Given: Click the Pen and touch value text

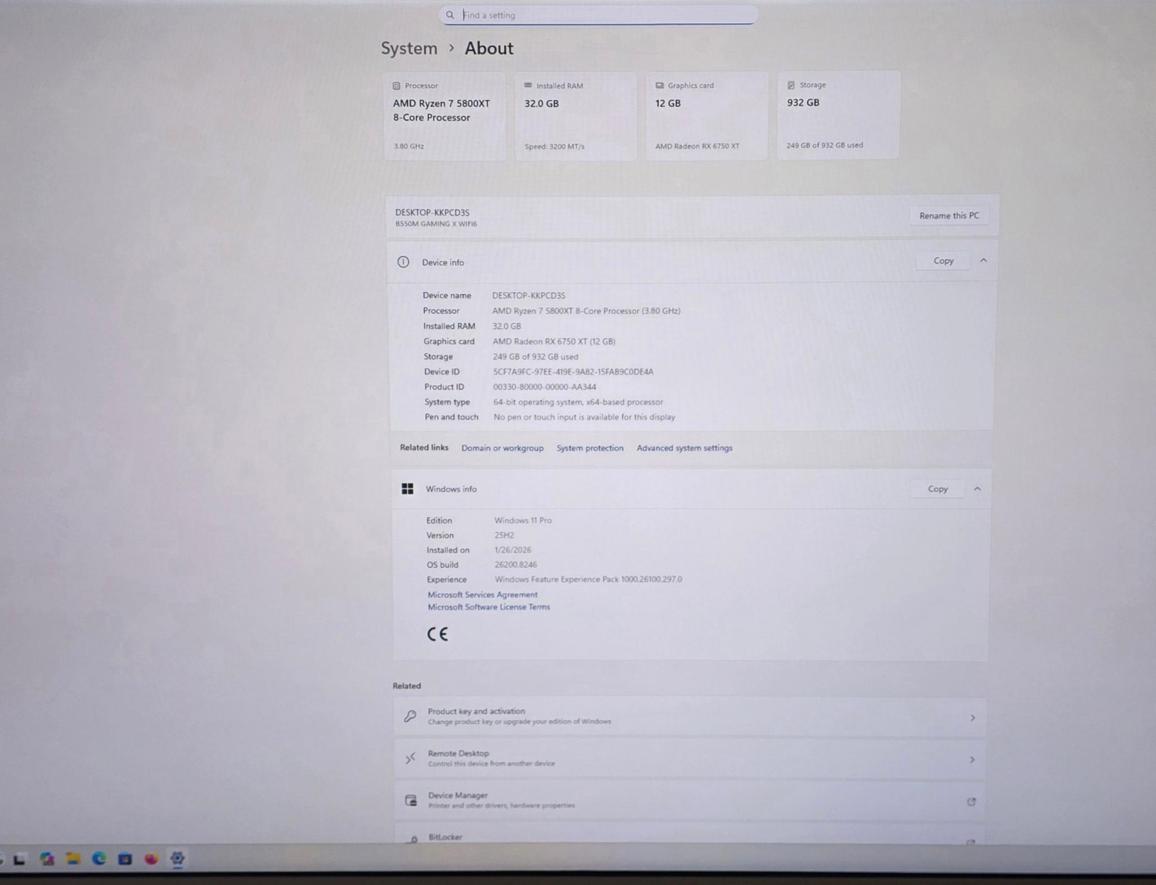Looking at the screenshot, I should [x=584, y=417].
